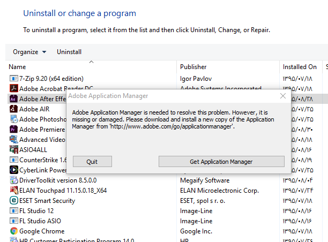328x242 pixels.
Task: Click the Adobe Acrobat Reader DC icon
Action: click(14, 88)
